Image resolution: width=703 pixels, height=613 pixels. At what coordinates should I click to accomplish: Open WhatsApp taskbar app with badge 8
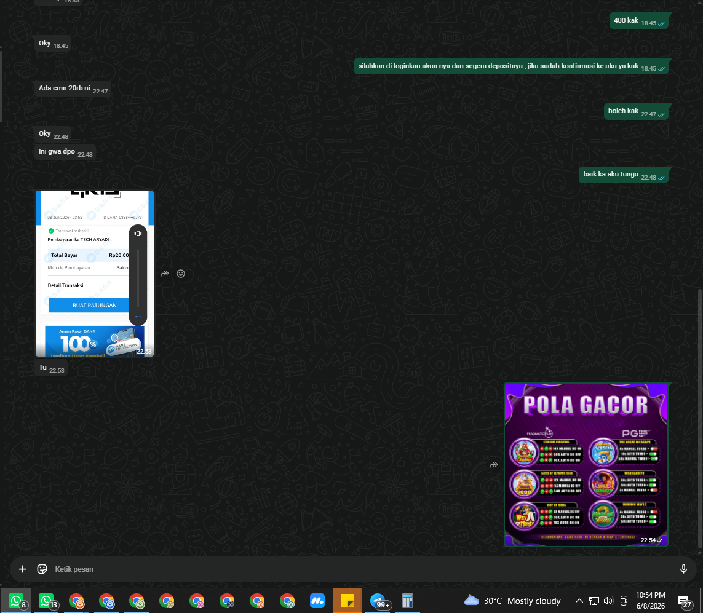coord(16,601)
